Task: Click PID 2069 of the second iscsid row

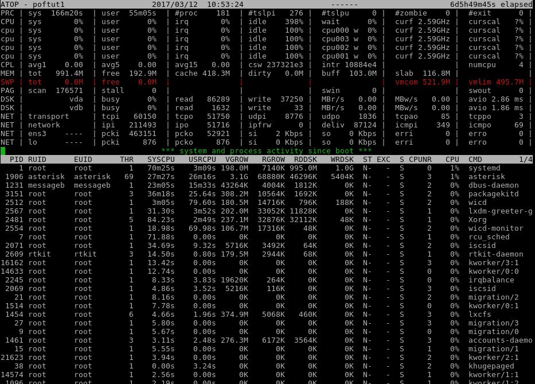Action: [x=14, y=289]
